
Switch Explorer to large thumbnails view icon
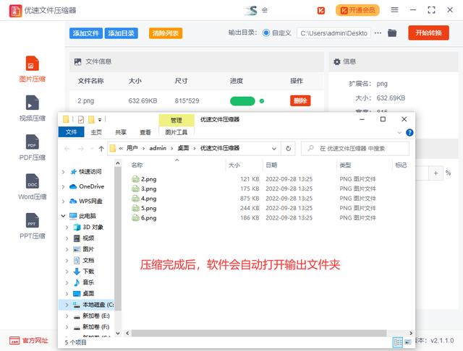click(x=408, y=342)
